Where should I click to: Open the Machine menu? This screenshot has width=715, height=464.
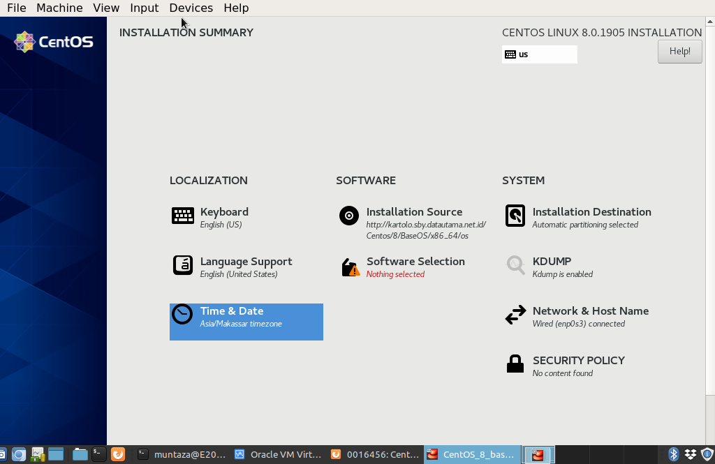tap(60, 8)
